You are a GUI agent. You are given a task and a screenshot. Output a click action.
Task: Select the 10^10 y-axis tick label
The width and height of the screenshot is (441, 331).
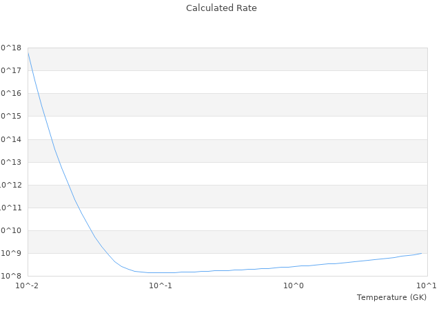(x=11, y=230)
